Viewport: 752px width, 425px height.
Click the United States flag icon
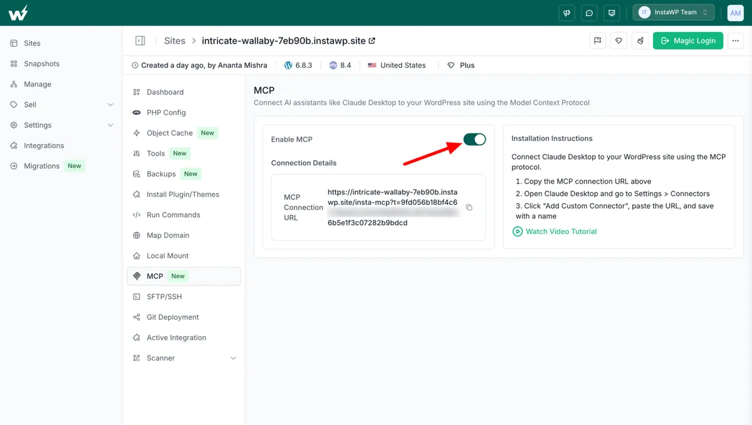(372, 65)
